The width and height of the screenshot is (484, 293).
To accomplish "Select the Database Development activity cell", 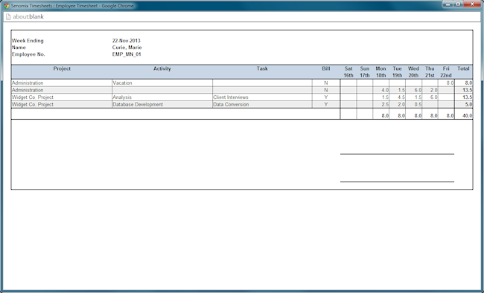I will click(162, 104).
